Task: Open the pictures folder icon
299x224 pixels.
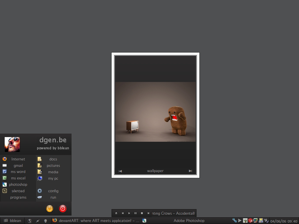Action: tap(39, 165)
